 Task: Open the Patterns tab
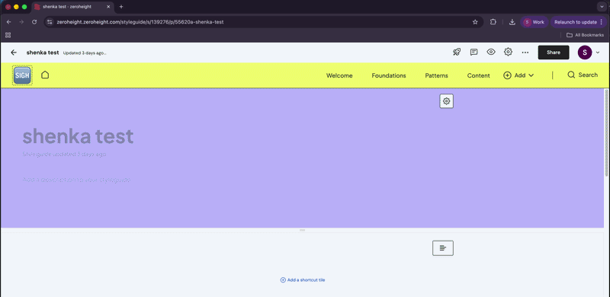(436, 76)
